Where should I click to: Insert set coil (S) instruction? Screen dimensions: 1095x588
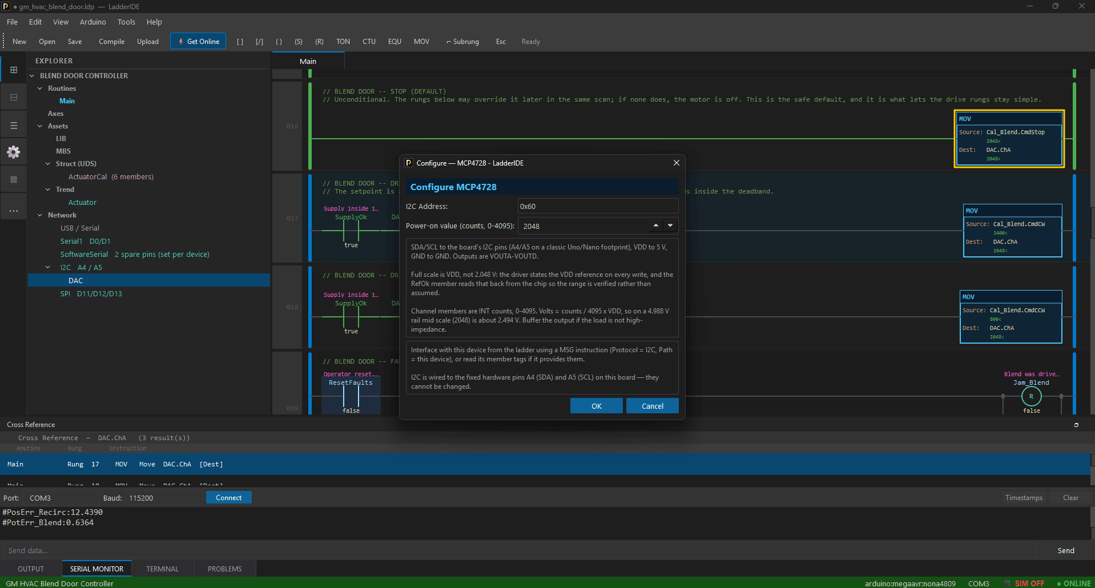click(x=299, y=42)
